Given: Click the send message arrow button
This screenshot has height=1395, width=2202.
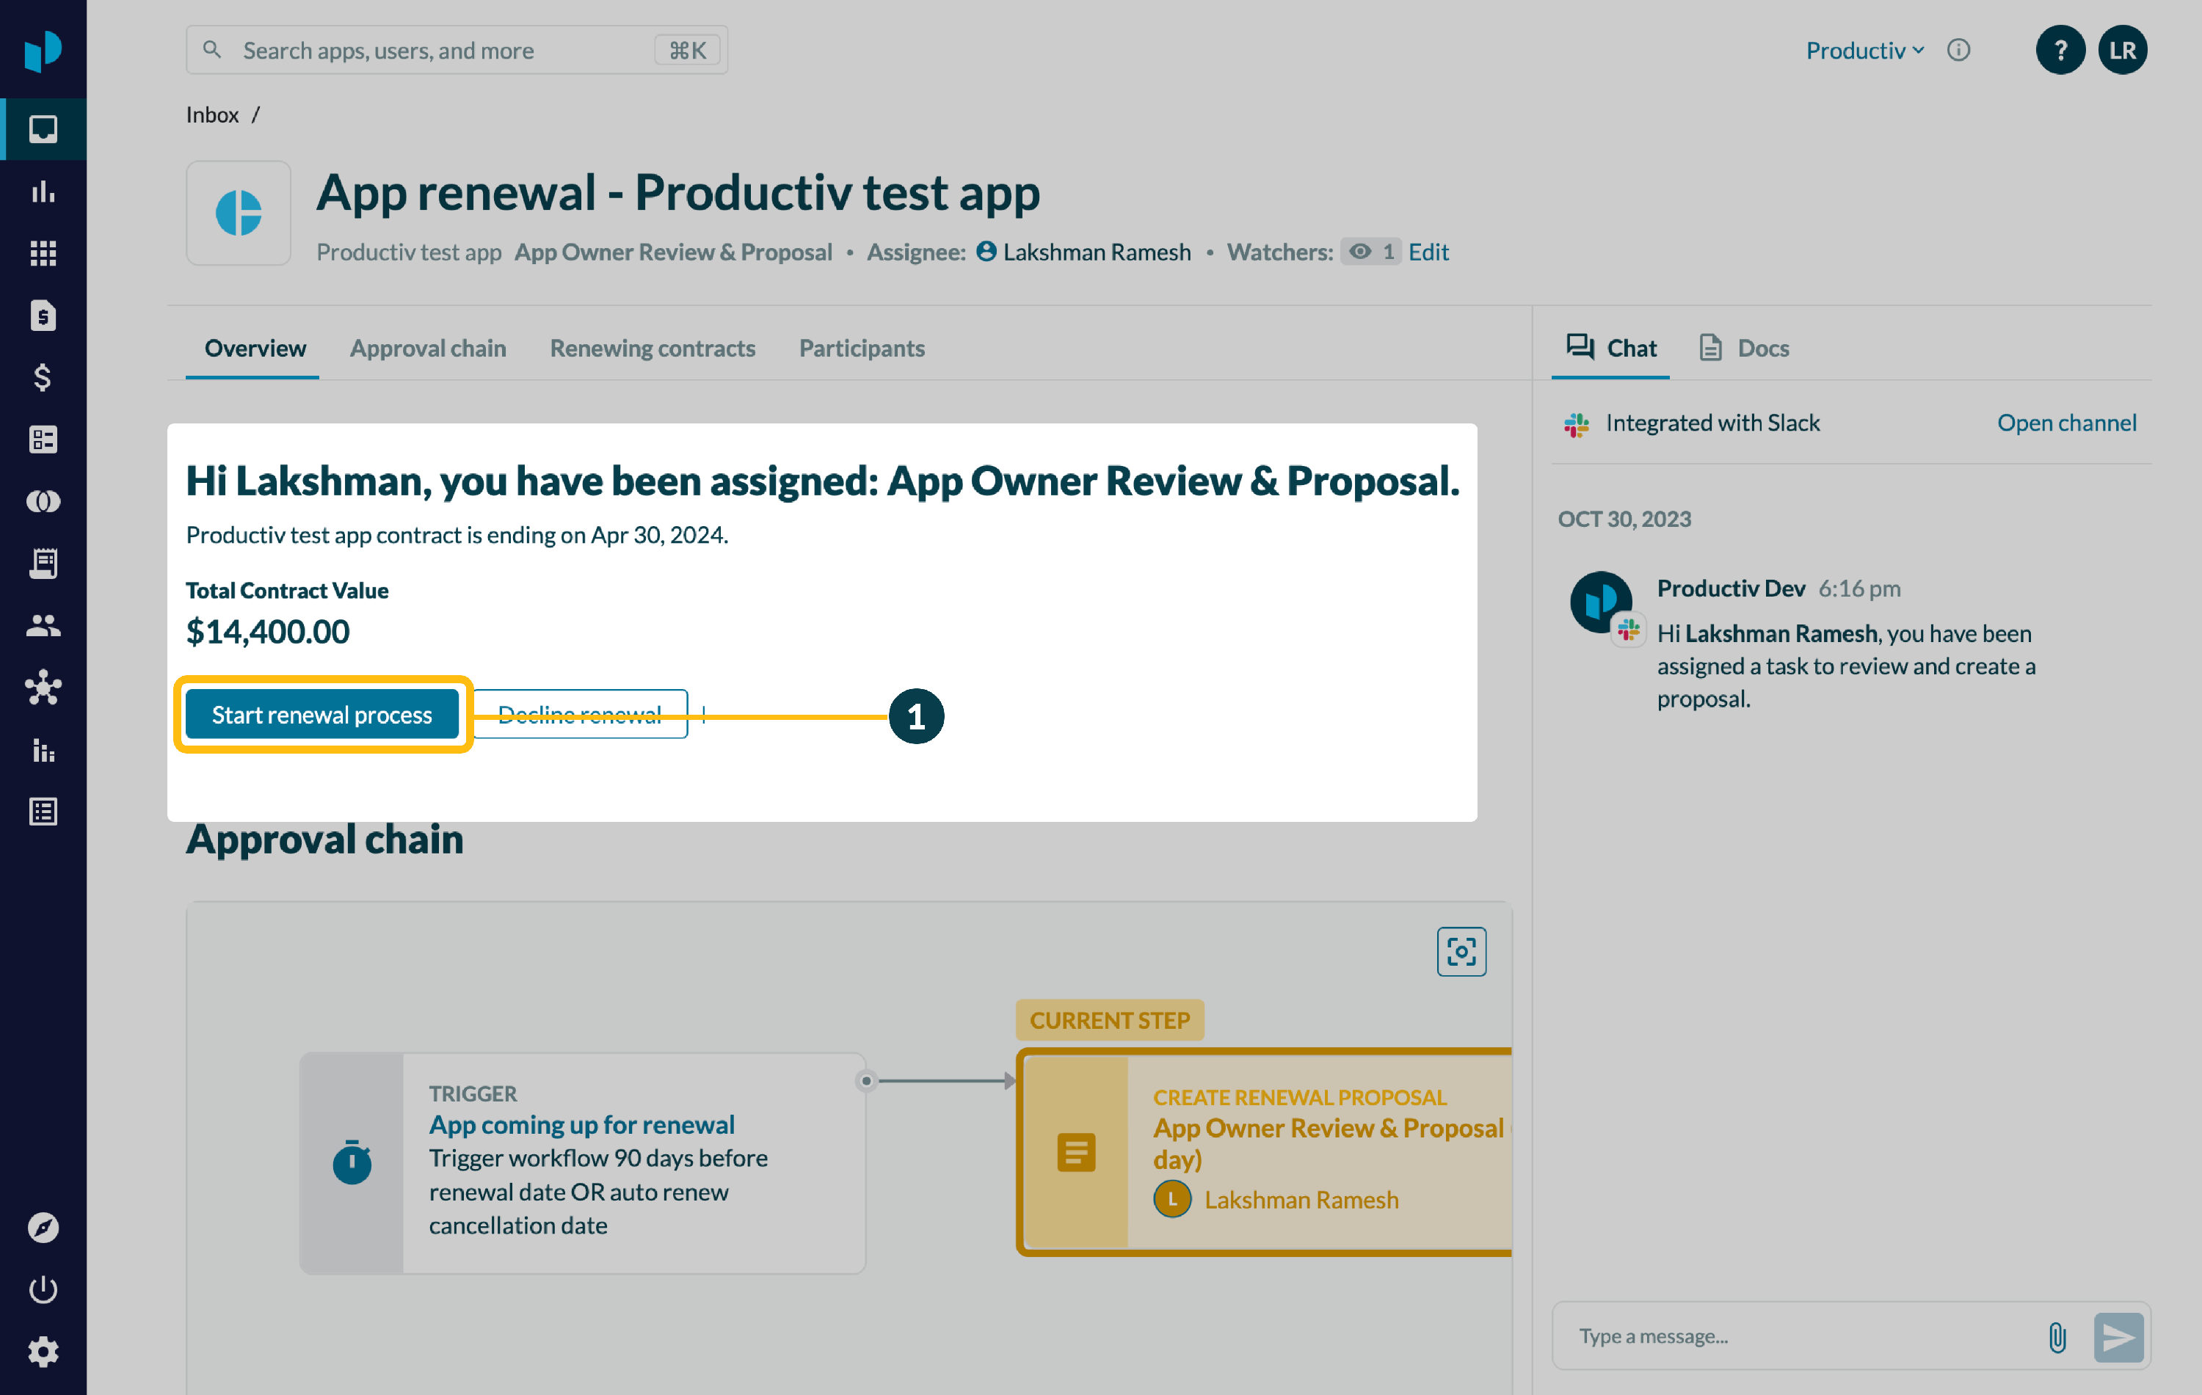Looking at the screenshot, I should [2118, 1336].
